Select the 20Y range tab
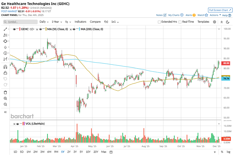The image size is (234, 155). (x=96, y=152)
